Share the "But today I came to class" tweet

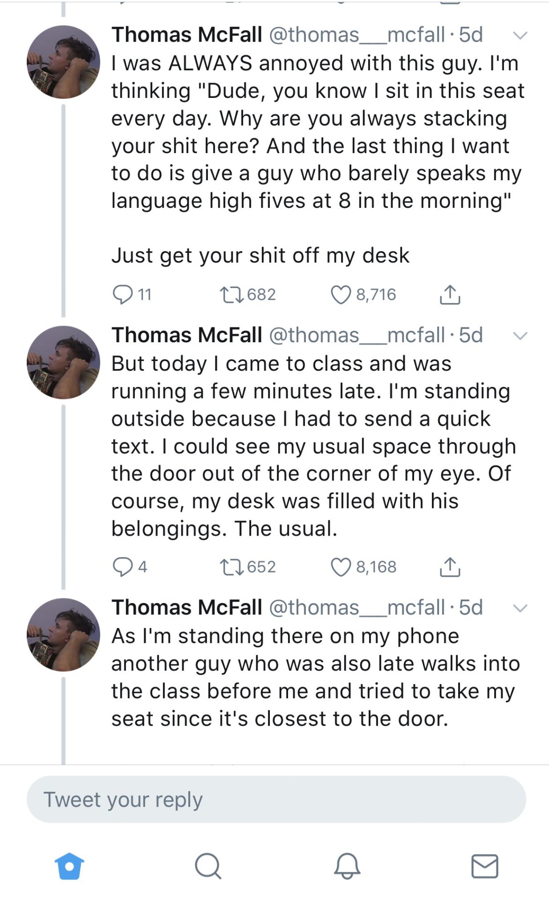450,567
